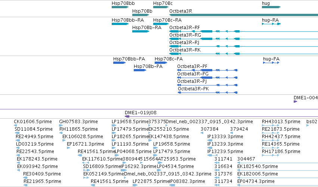Select protein Hsp70Bbb-PA label
The height and width of the screenshot is (187, 318).
[x=129, y=59]
